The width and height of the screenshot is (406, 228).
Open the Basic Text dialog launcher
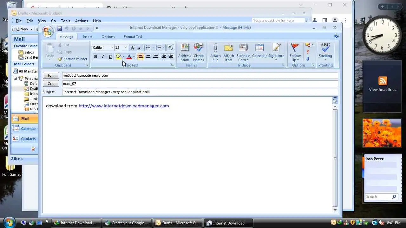(173, 65)
